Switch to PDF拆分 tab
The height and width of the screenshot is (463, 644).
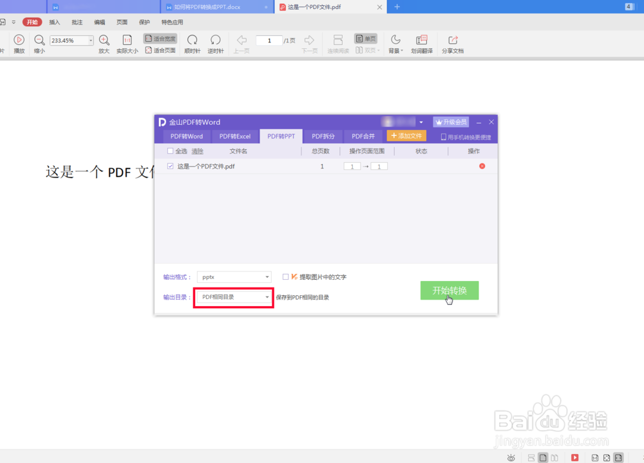coord(323,136)
